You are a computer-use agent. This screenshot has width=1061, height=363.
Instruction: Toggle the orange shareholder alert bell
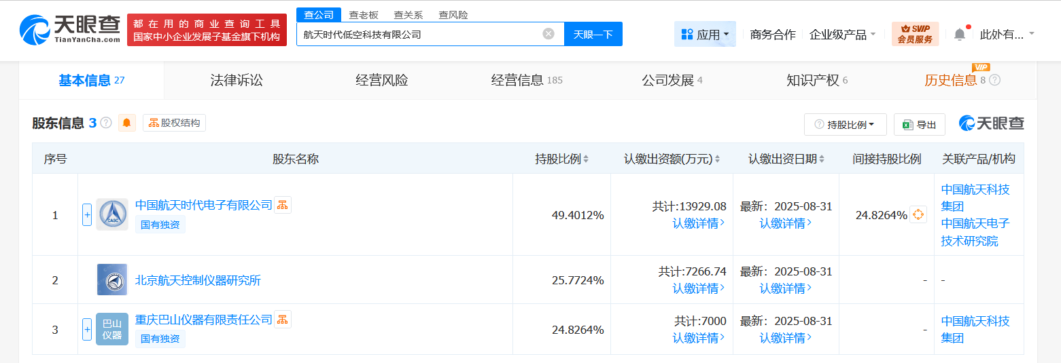click(x=127, y=123)
